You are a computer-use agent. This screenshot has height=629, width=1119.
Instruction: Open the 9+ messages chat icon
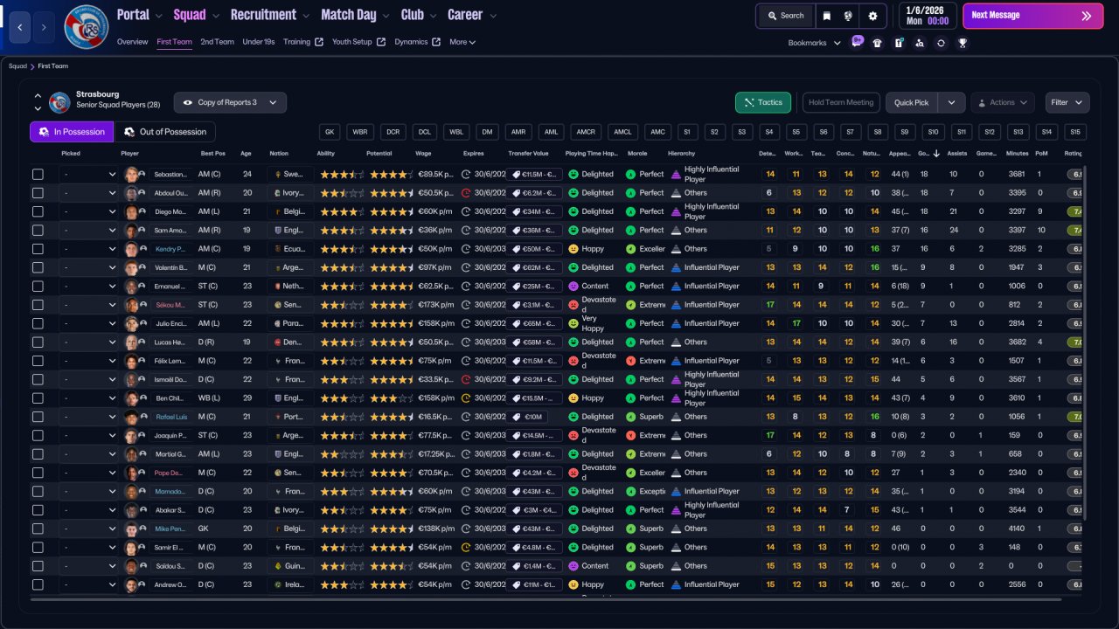pyautogui.click(x=857, y=42)
